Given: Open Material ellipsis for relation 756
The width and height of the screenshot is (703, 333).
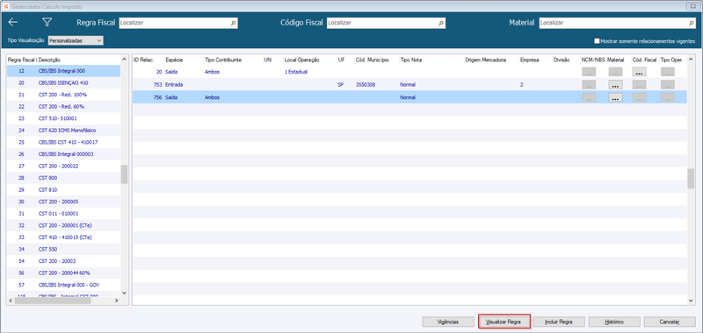Looking at the screenshot, I should click(x=615, y=97).
